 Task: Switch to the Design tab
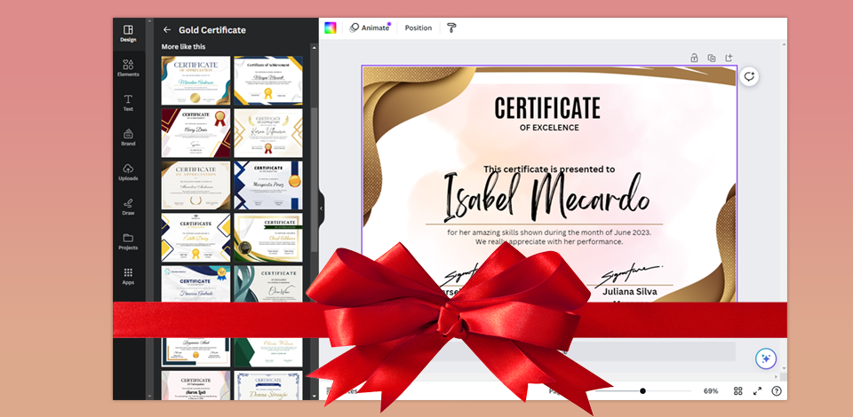click(128, 33)
